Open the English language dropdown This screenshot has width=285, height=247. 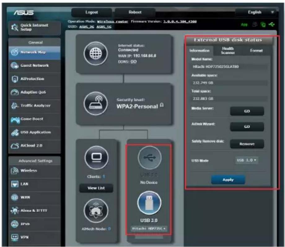point(256,12)
